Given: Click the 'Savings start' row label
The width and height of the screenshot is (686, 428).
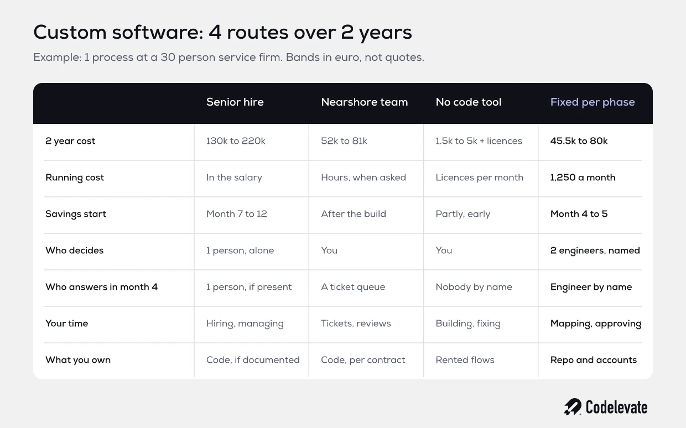Looking at the screenshot, I should click(x=76, y=214).
